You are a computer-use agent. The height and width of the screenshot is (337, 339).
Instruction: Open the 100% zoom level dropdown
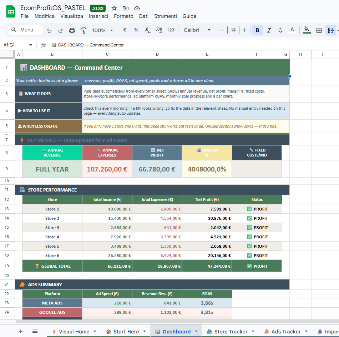pos(103,30)
